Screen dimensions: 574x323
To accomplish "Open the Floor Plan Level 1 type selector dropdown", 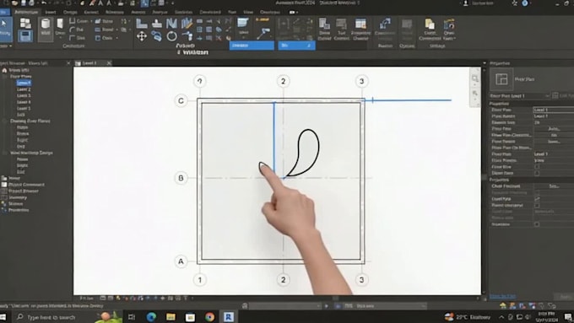I will pyautogui.click(x=520, y=96).
